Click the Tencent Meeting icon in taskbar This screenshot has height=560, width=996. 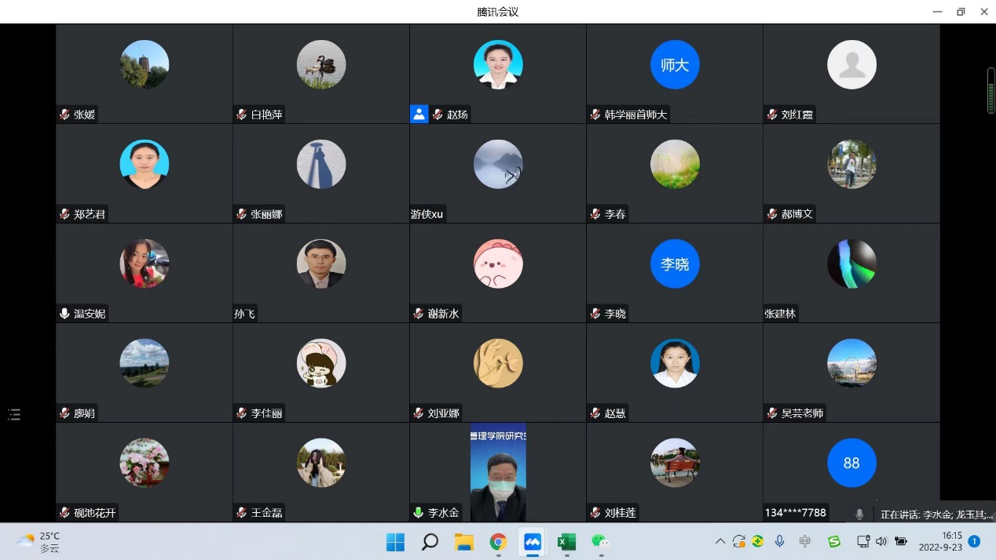pyautogui.click(x=533, y=542)
